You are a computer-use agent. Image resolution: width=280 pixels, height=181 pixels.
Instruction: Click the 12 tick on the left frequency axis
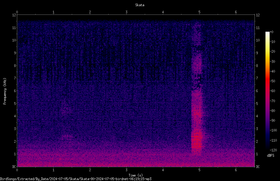(x=14, y=15)
